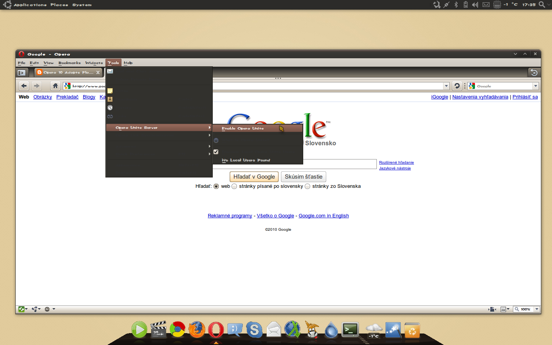Open the Help menu

[128, 63]
